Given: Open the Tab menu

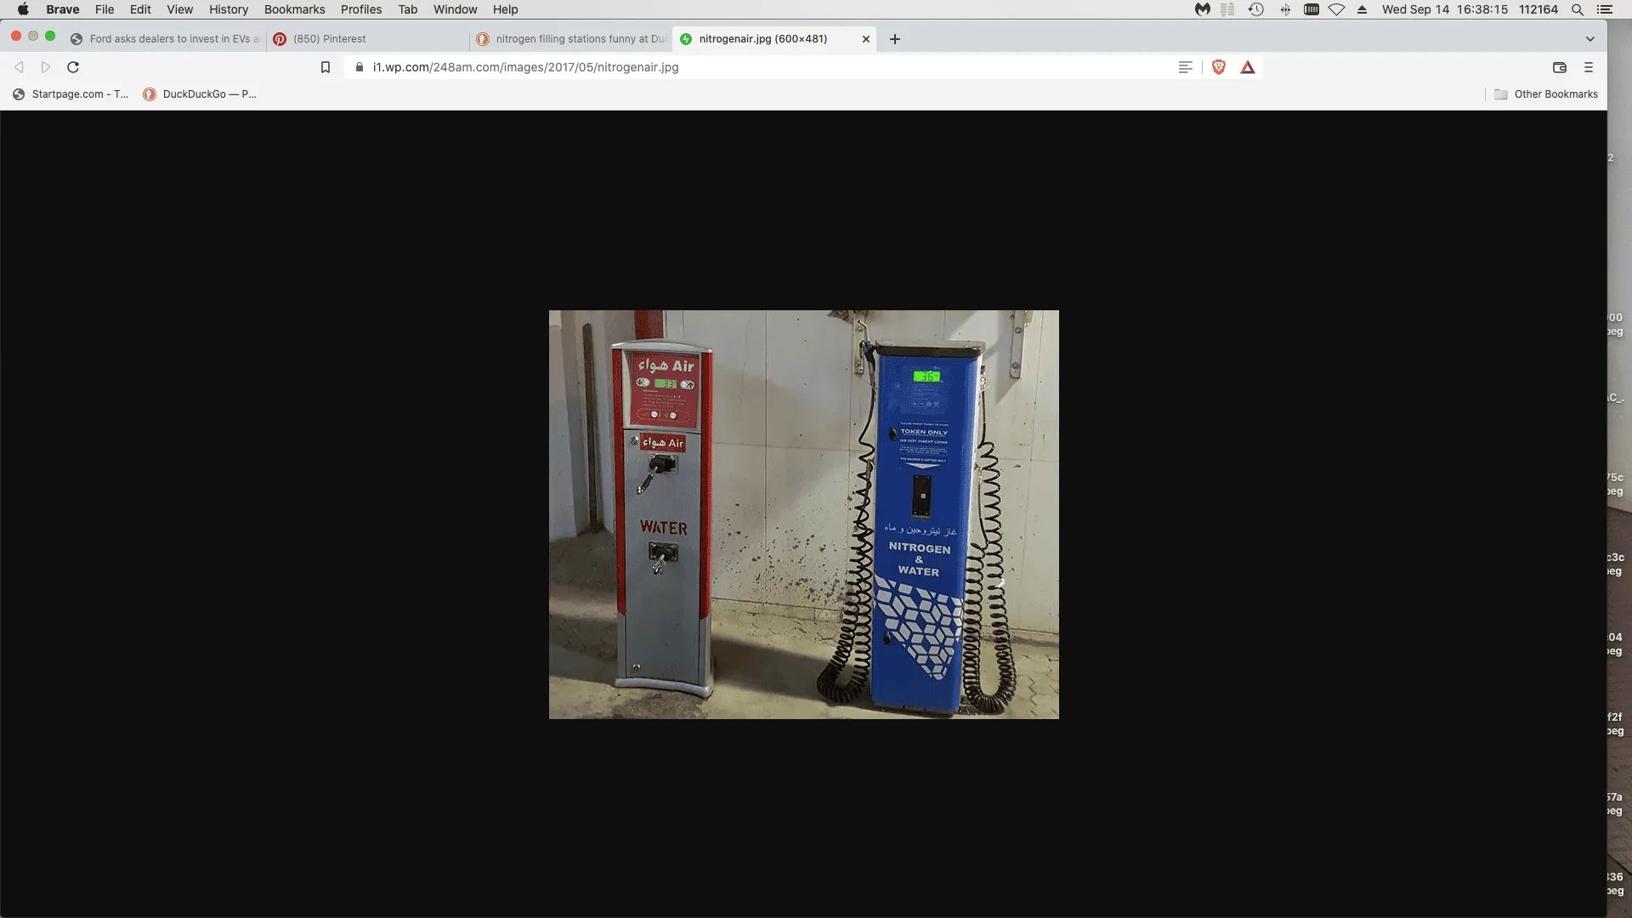Looking at the screenshot, I should click(408, 9).
